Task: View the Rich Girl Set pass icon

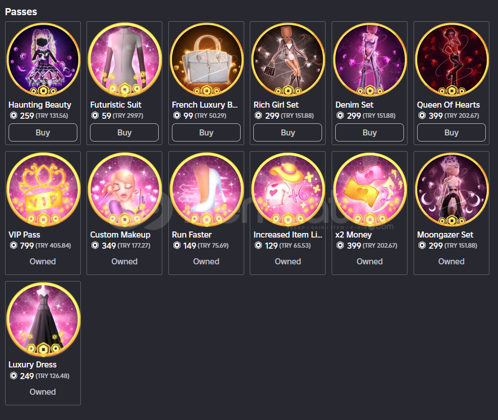Action: (x=288, y=59)
